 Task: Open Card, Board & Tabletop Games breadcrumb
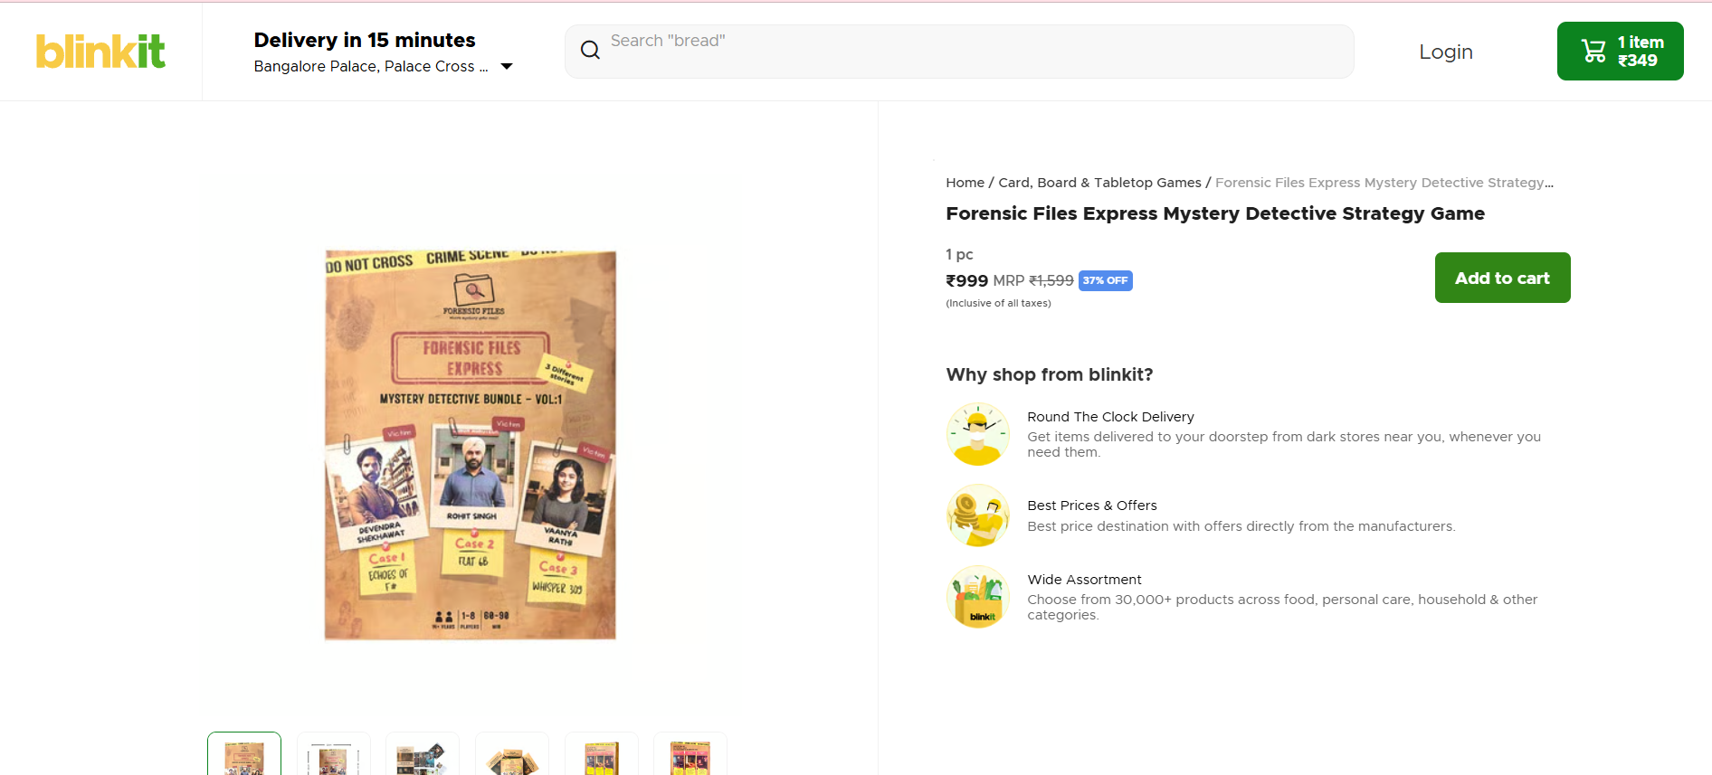click(x=1099, y=183)
